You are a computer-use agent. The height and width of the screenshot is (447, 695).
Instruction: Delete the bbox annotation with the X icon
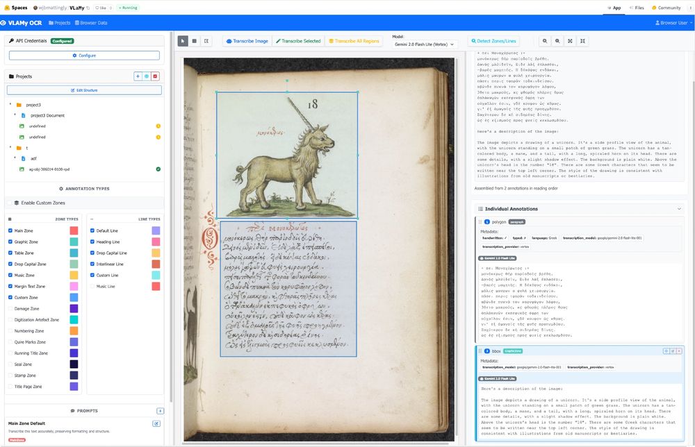click(x=679, y=351)
